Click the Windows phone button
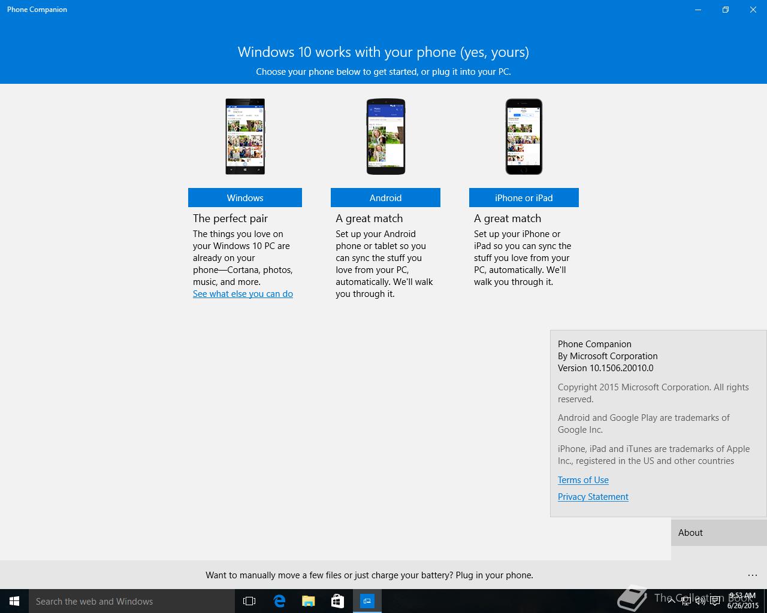This screenshot has height=613, width=767. pos(244,198)
